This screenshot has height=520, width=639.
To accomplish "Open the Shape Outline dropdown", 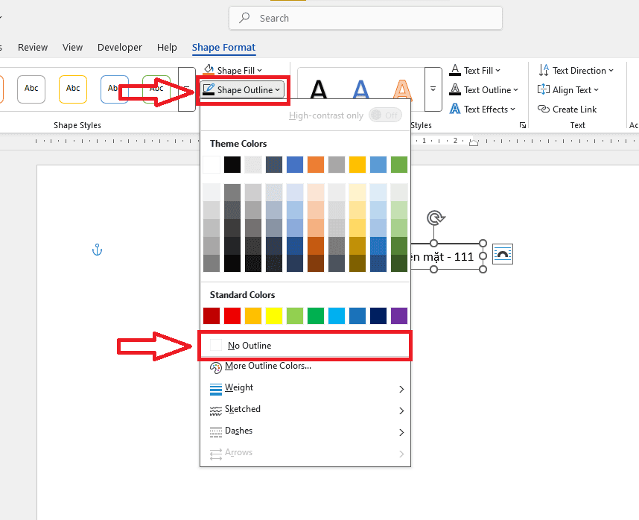I will click(241, 90).
